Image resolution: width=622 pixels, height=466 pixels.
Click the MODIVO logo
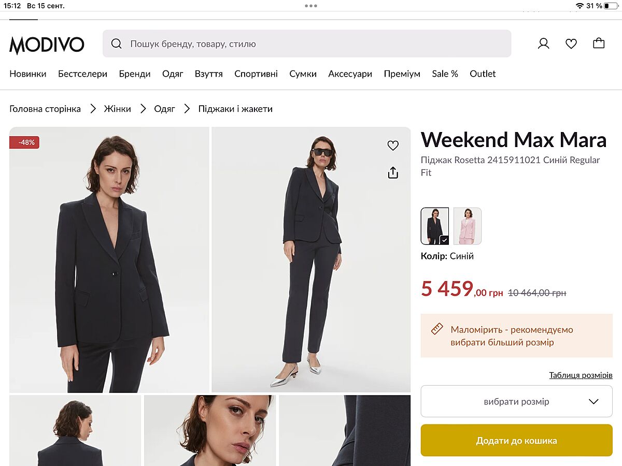point(47,45)
